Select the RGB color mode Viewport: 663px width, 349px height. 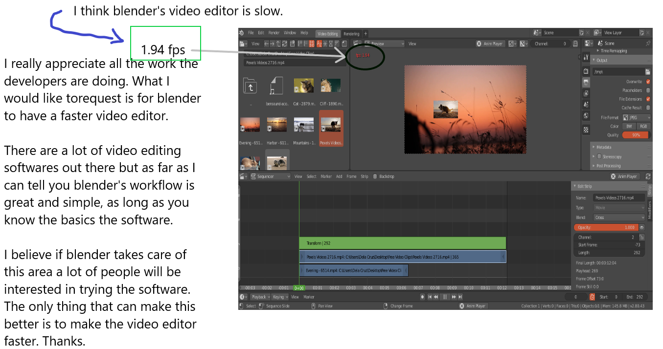click(643, 126)
